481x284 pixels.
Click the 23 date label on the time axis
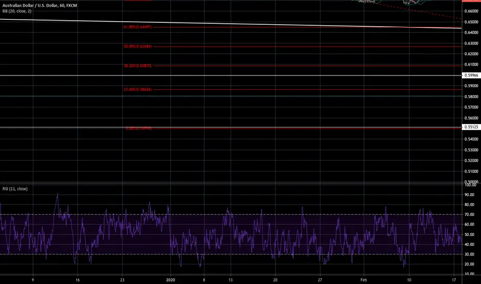[x=122, y=280]
